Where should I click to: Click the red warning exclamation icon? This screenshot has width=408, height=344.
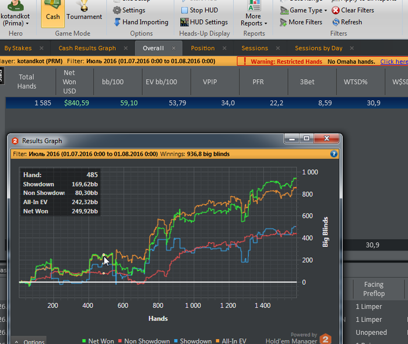pos(245,61)
